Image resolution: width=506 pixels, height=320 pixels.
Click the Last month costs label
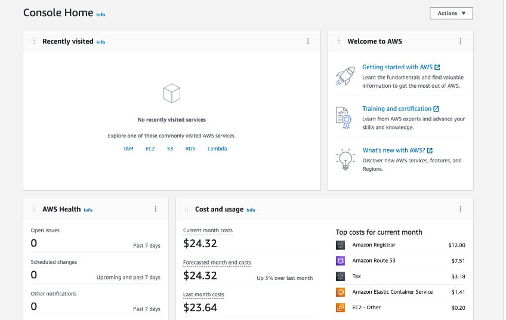203,294
